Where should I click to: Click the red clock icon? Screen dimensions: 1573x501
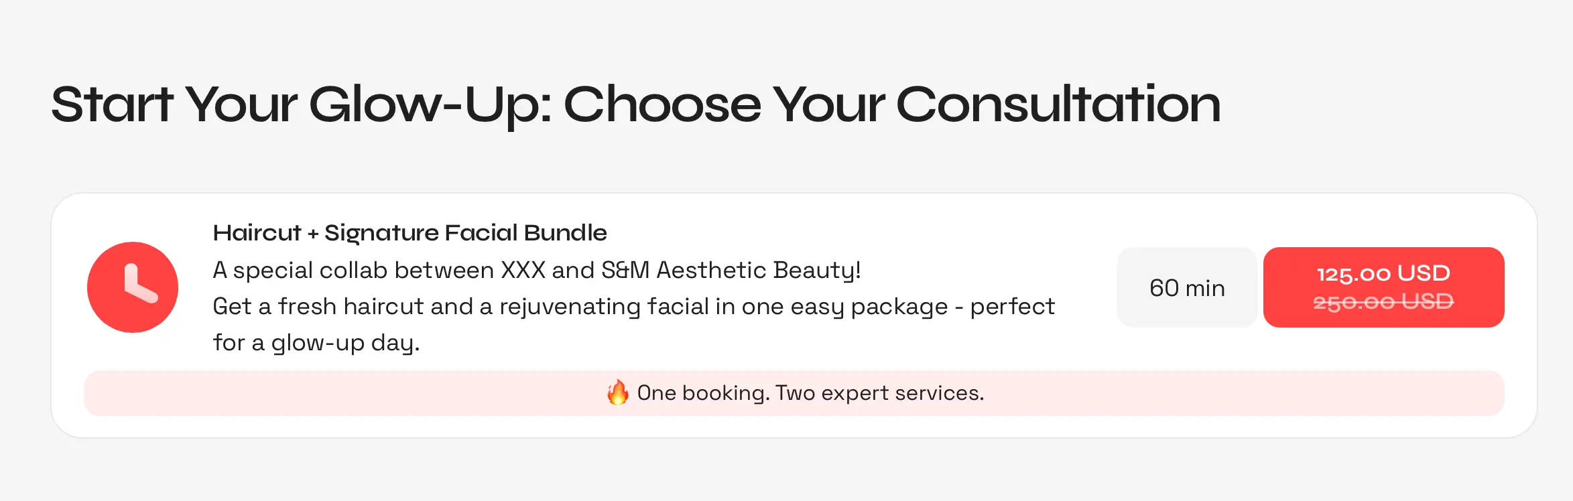133,287
